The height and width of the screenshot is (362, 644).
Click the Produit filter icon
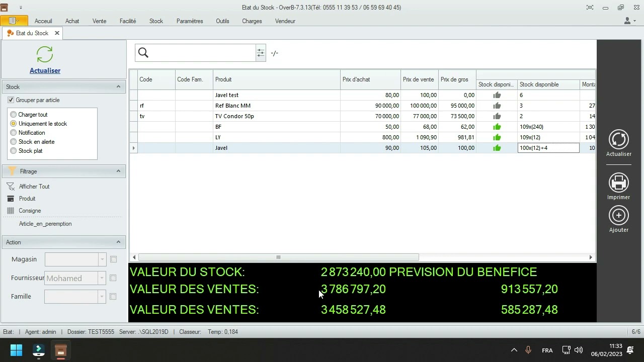pyautogui.click(x=11, y=199)
